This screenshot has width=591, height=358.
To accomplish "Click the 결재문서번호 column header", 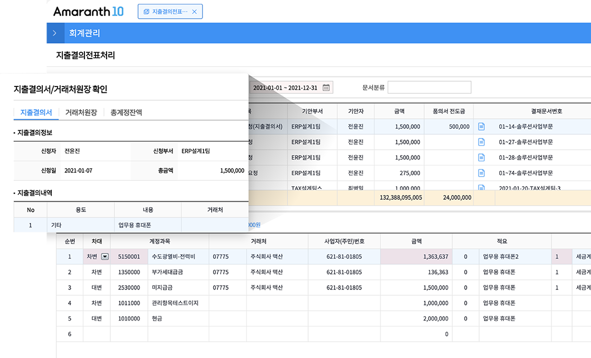I will [546, 111].
